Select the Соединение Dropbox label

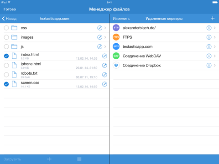[x=142, y=66]
